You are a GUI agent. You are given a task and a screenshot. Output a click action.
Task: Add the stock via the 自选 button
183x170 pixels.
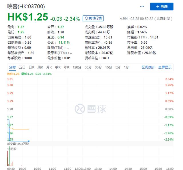click(x=162, y=7)
